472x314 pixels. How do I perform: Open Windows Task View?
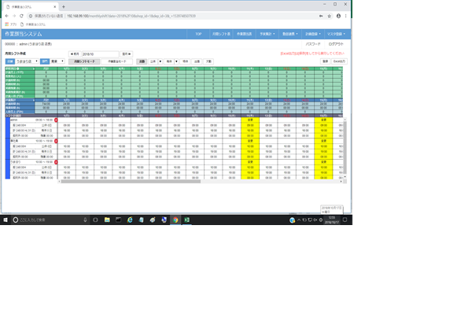tap(95, 220)
